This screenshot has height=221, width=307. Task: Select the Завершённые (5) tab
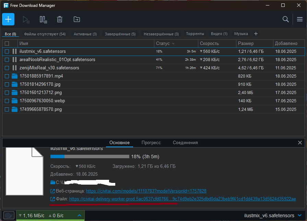pyautogui.click(x=120, y=34)
